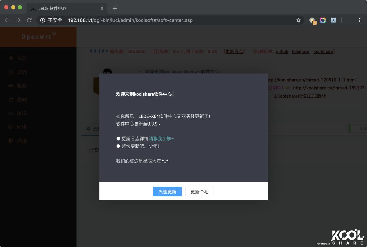Click the bookmark star in the address bar
367x247 pixels.
coord(298,20)
